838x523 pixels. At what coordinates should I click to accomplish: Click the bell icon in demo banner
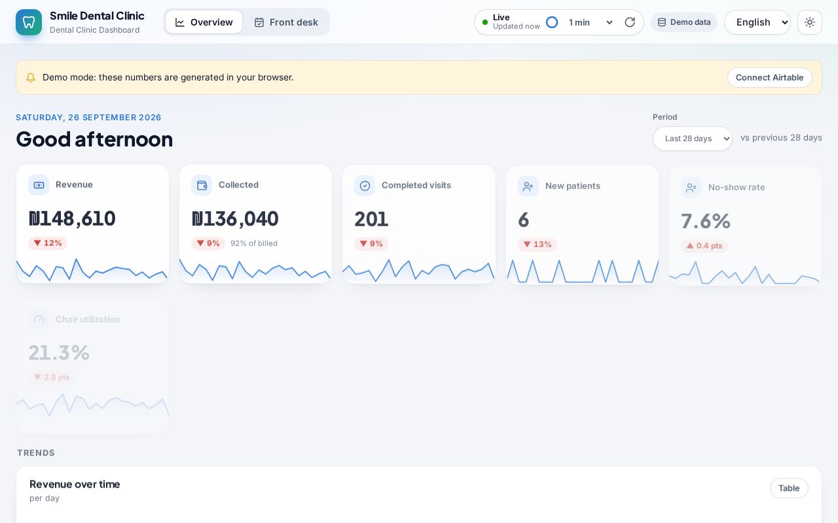31,78
